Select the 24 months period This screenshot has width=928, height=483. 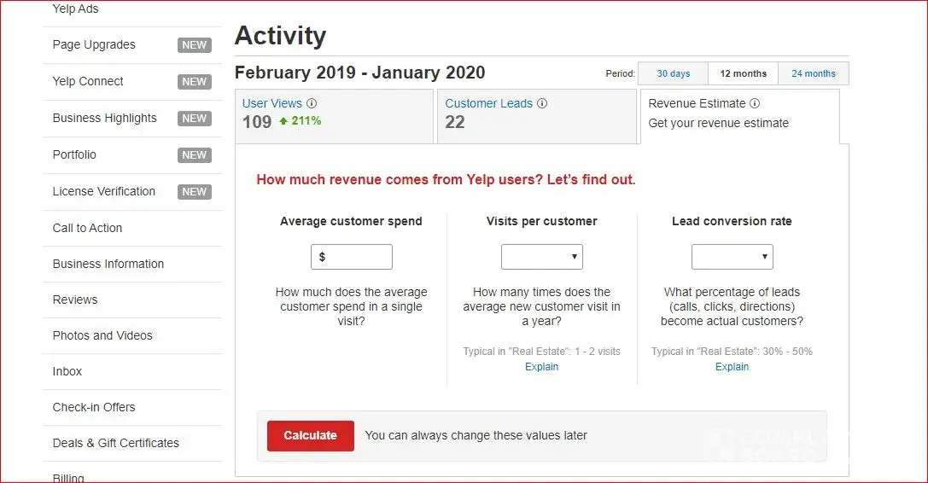813,73
